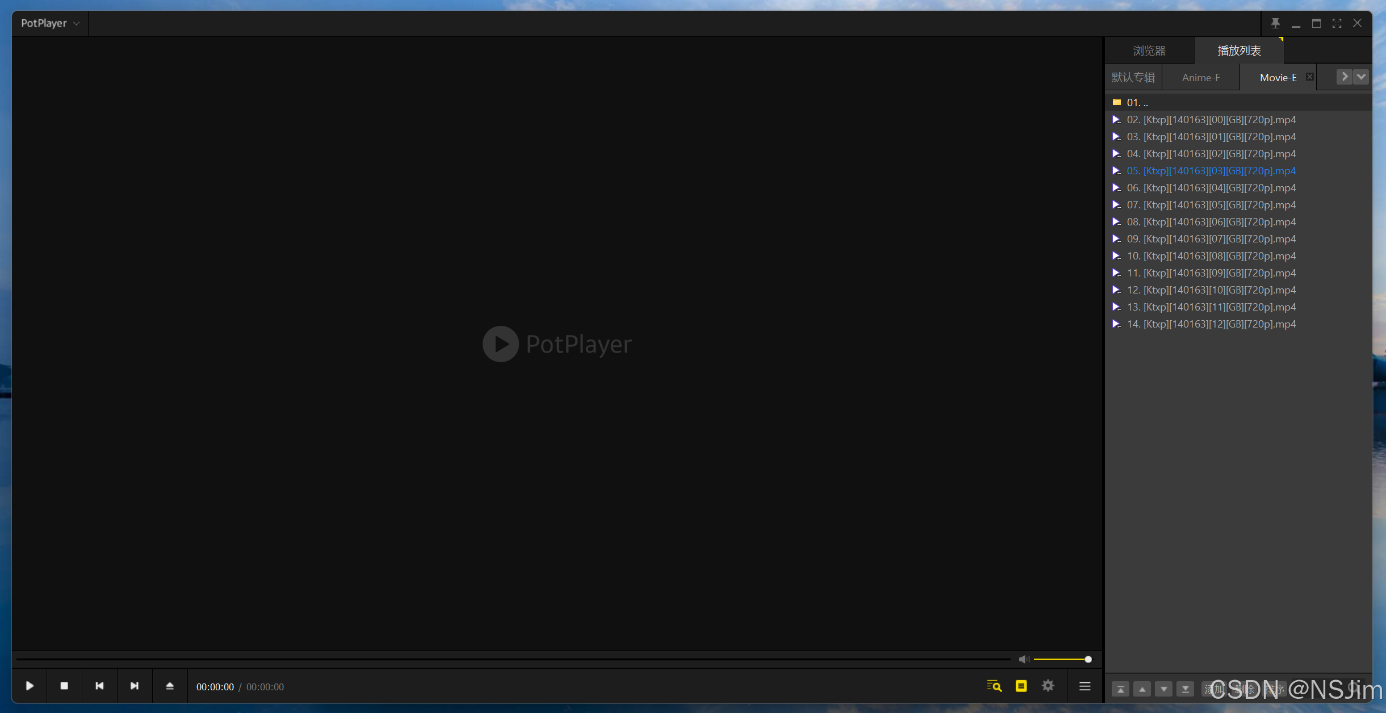1386x713 pixels.
Task: Click the eject/open file icon
Action: tap(170, 686)
